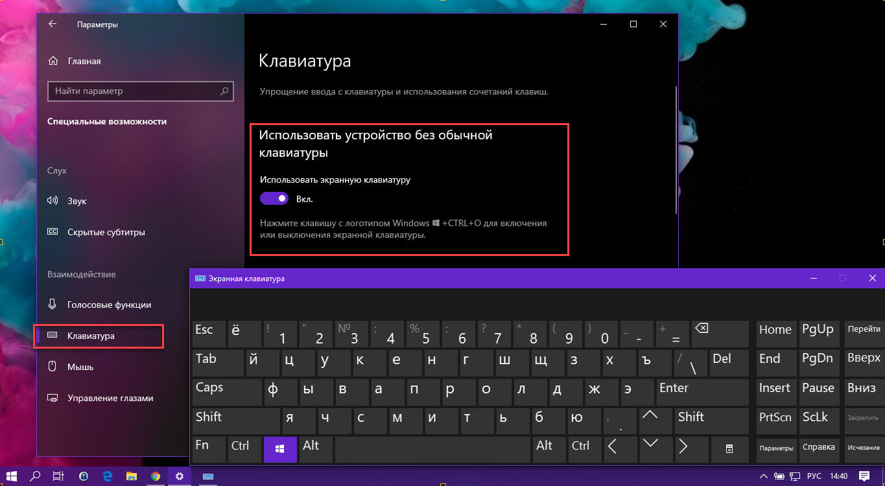Screen dimensions: 885x486
Task: Tap the PgDn key
Action: point(820,362)
